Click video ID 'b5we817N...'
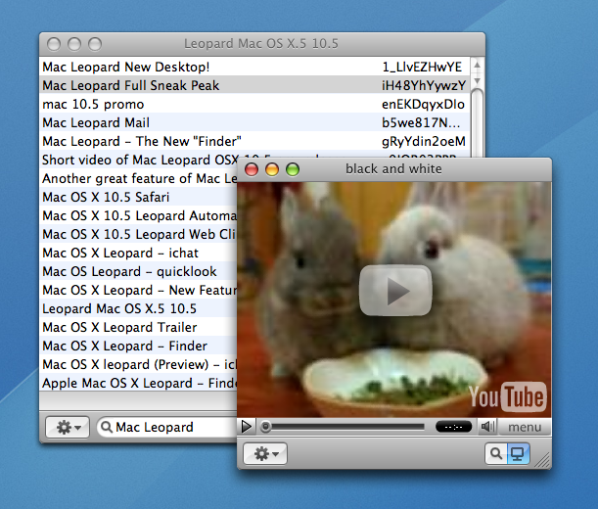The image size is (598, 509). click(x=421, y=122)
